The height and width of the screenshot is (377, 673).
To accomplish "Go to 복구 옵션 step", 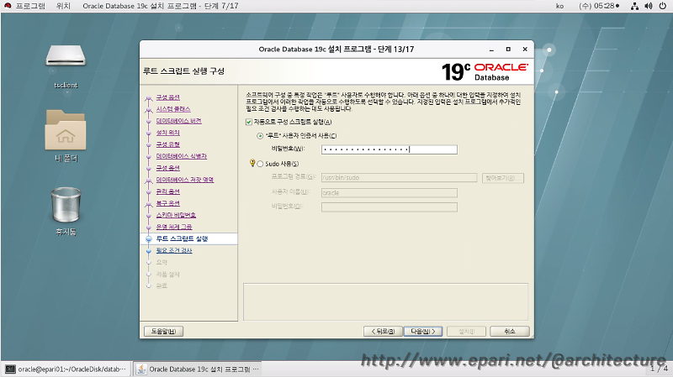I will (x=167, y=203).
